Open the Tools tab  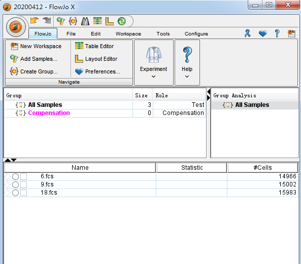[163, 34]
